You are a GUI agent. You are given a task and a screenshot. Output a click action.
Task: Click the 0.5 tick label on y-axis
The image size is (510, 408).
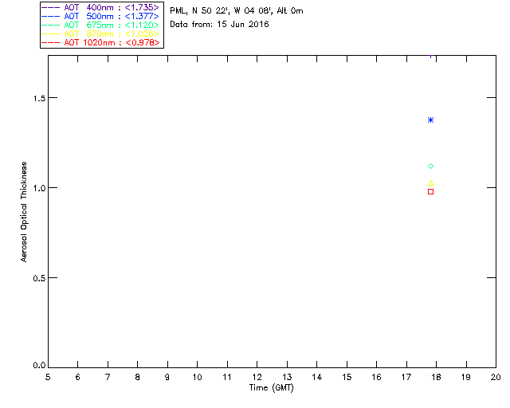pyautogui.click(x=36, y=278)
